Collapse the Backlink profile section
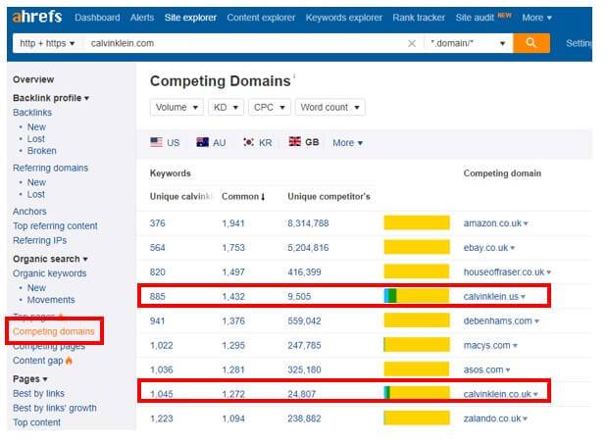 (52, 99)
